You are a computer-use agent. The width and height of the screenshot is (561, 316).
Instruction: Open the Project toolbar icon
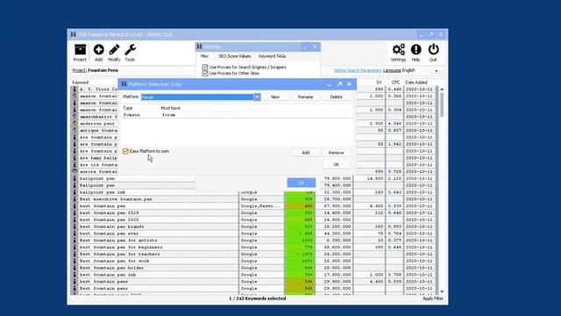pos(80,53)
